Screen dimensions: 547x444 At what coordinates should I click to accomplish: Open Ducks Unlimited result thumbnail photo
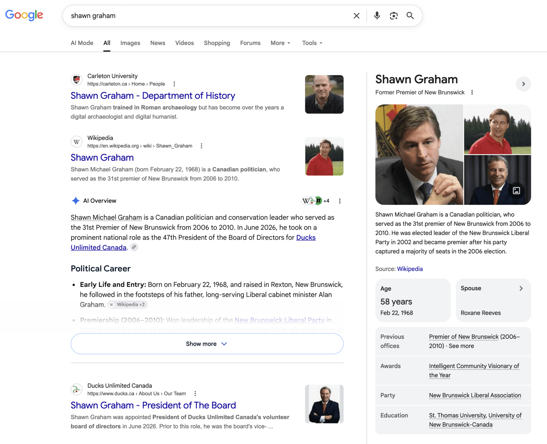pos(324,404)
